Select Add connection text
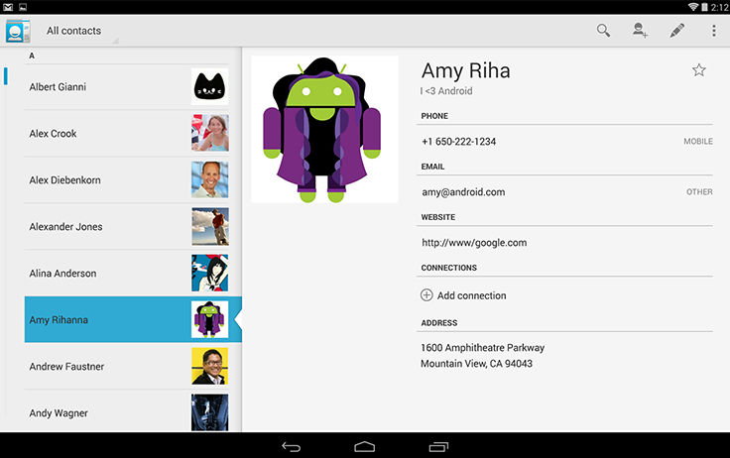The image size is (730, 458). coord(471,295)
